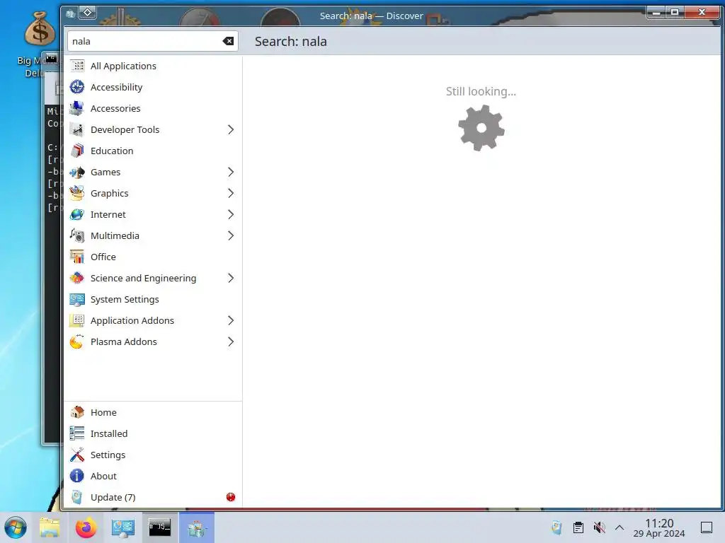Open the Education label

pyautogui.click(x=112, y=151)
